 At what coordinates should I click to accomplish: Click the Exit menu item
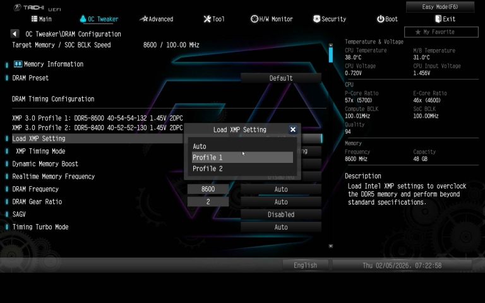point(445,19)
